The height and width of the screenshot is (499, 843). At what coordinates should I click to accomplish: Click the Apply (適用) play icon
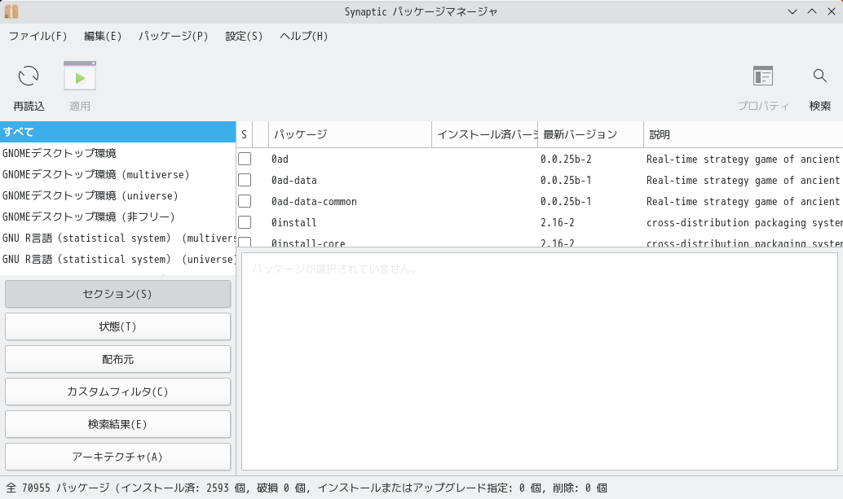80,77
